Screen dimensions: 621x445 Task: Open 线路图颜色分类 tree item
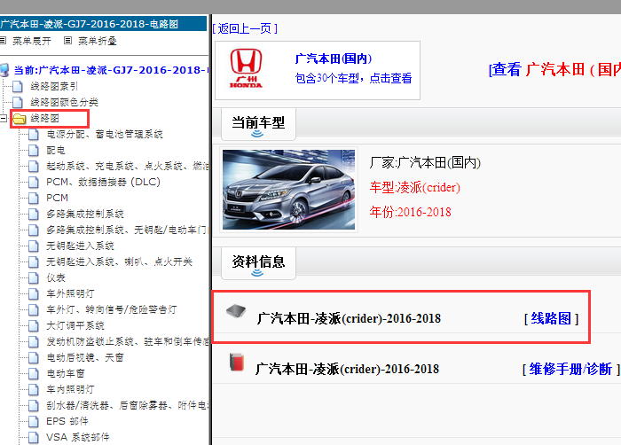pos(64,102)
